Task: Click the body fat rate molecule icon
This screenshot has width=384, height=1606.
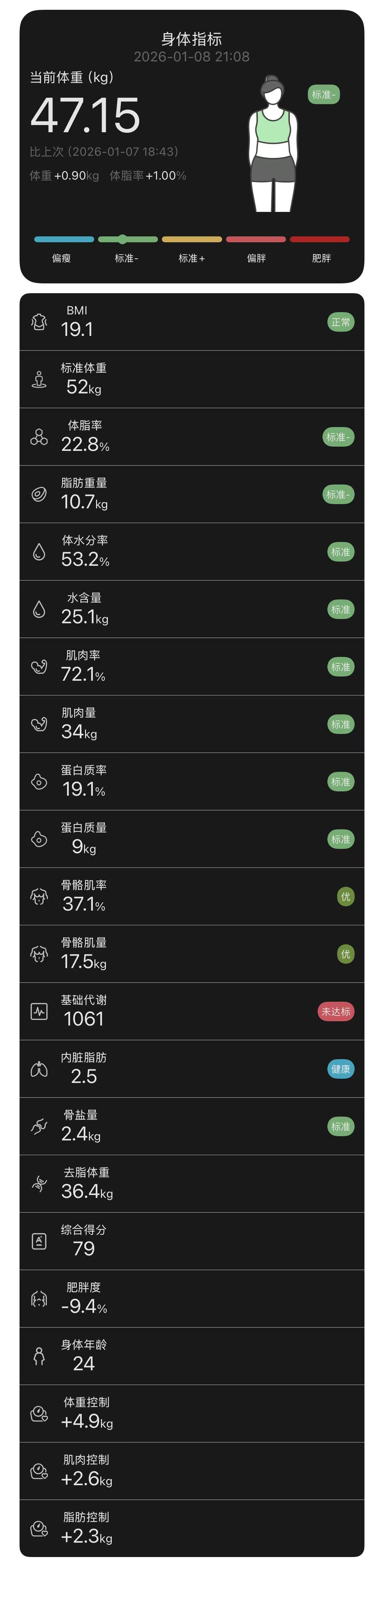Action: 39,437
